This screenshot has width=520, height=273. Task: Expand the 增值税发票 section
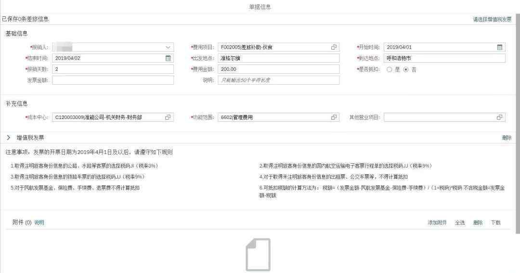point(9,138)
